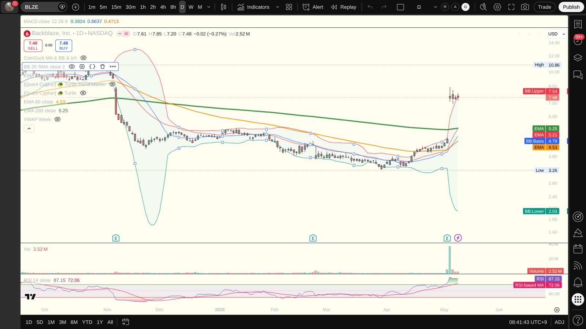The height and width of the screenshot is (329, 586).
Task: Open the calendar panel icon
Action: (x=578, y=249)
